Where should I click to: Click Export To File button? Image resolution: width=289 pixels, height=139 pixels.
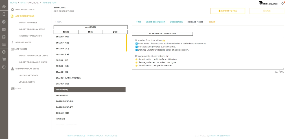click(x=228, y=11)
